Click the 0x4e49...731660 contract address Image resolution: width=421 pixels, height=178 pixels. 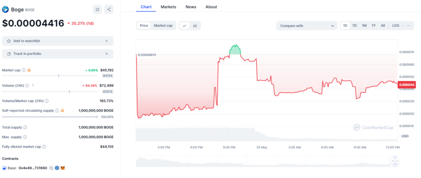coord(33,168)
